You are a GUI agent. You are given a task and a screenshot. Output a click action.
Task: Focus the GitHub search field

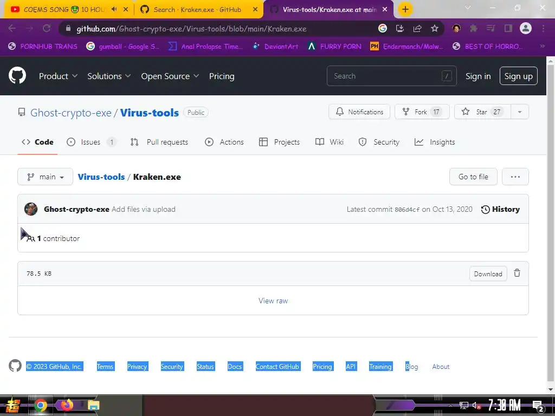coord(391,76)
